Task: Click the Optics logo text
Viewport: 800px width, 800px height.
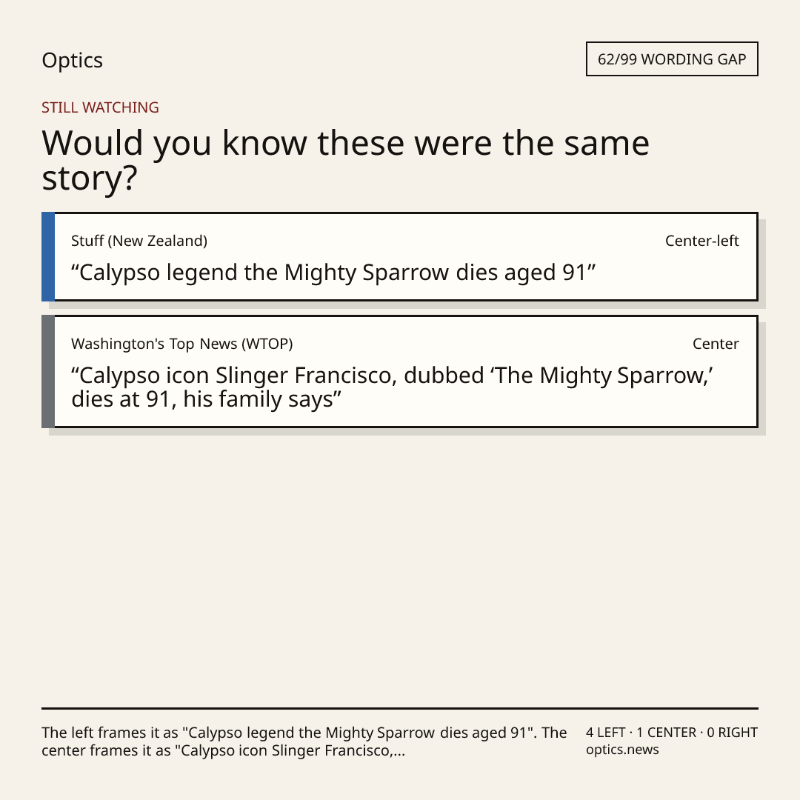Action: coord(72,61)
